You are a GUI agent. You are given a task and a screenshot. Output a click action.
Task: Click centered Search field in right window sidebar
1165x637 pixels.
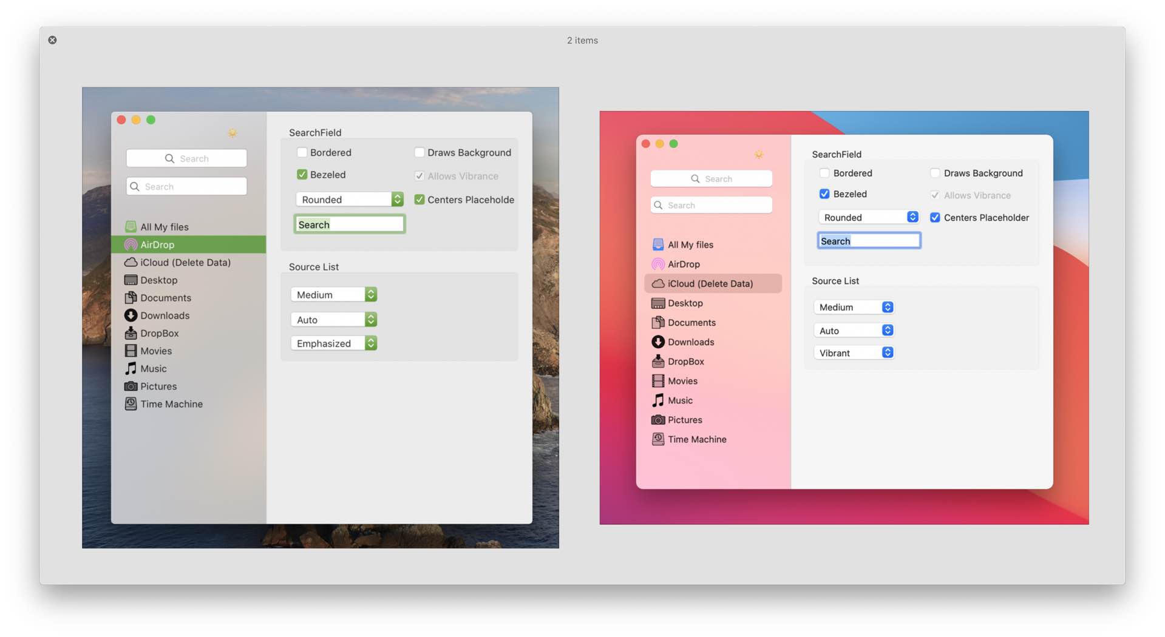point(711,178)
